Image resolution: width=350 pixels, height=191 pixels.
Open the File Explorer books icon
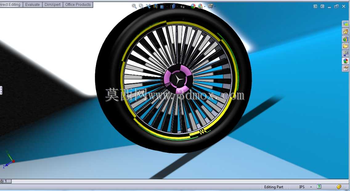click(346, 39)
